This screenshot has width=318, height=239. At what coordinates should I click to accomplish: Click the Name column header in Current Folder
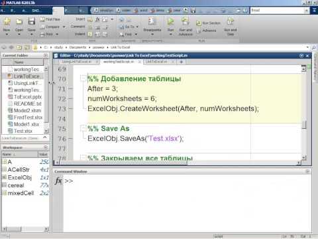[x=23, y=62]
